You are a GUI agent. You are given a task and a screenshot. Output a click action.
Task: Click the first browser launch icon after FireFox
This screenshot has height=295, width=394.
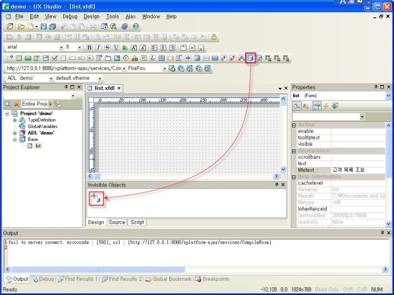(172, 68)
